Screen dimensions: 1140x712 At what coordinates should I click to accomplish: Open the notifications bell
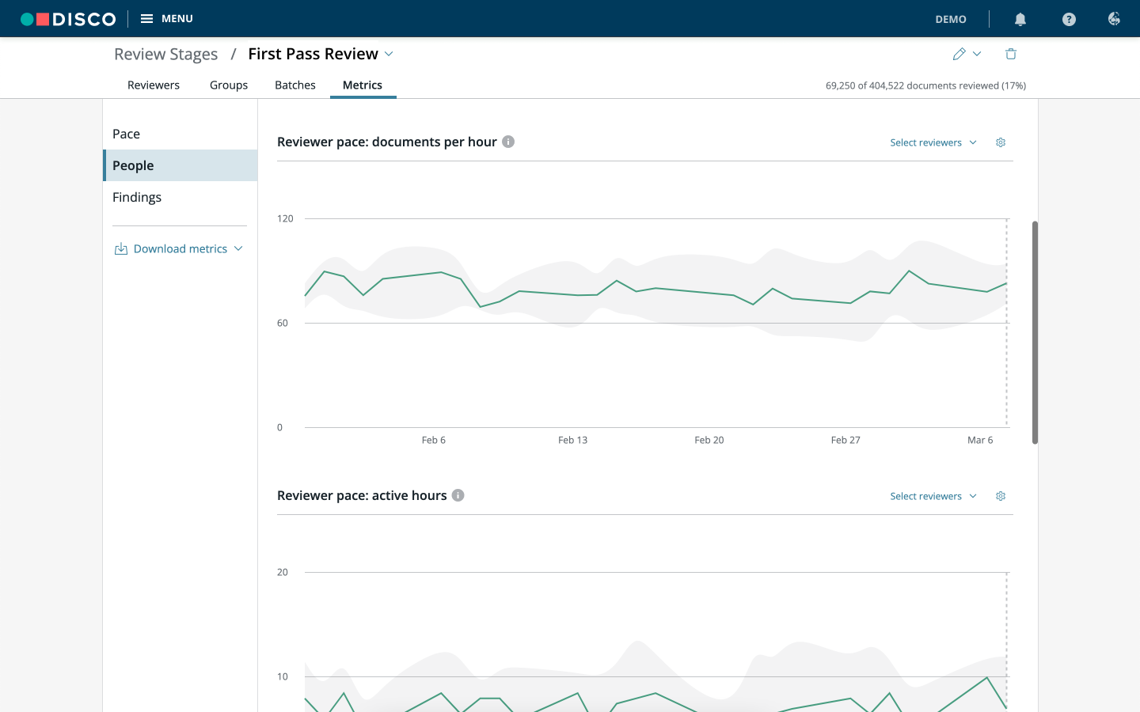[1020, 19]
